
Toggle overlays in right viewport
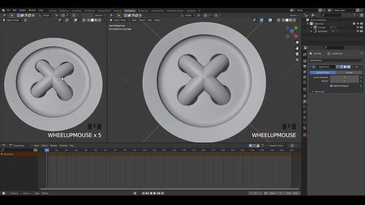click(x=270, y=20)
